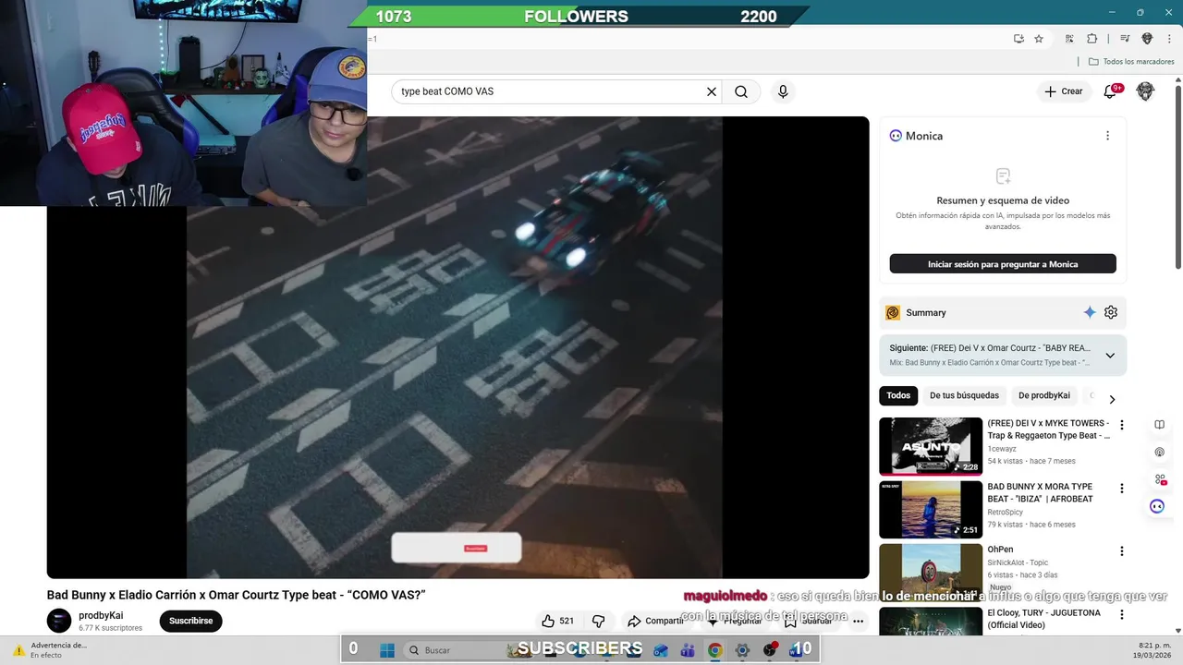Open the OhPen video thumbnail
The height and width of the screenshot is (665, 1183).
[931, 572]
